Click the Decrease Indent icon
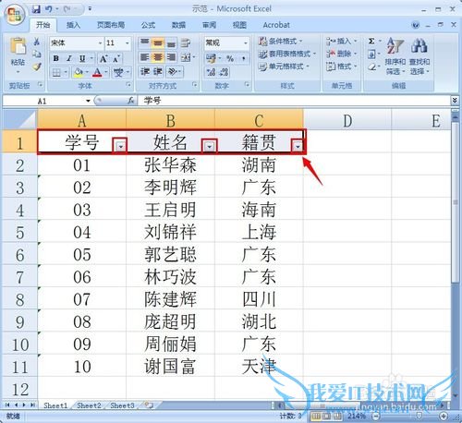The width and height of the screenshot is (462, 423). pyautogui.click(x=144, y=72)
